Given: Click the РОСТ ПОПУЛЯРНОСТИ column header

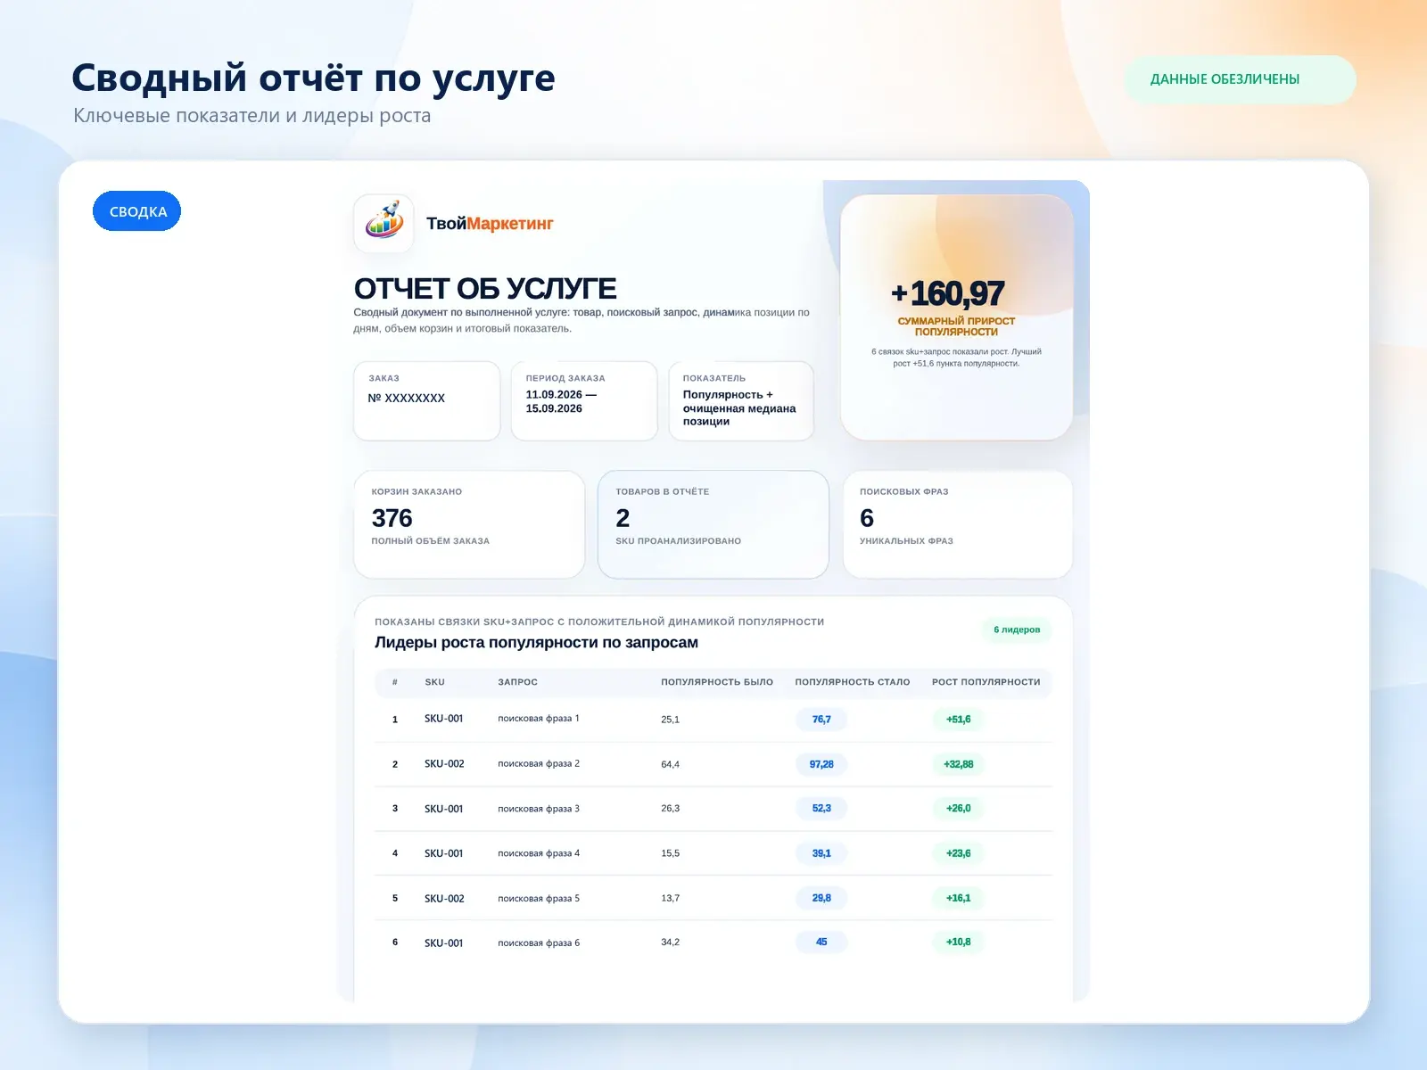Looking at the screenshot, I should click(x=986, y=682).
